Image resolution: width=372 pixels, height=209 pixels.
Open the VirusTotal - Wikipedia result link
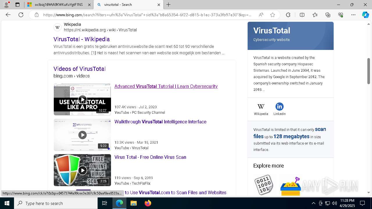pos(81,39)
